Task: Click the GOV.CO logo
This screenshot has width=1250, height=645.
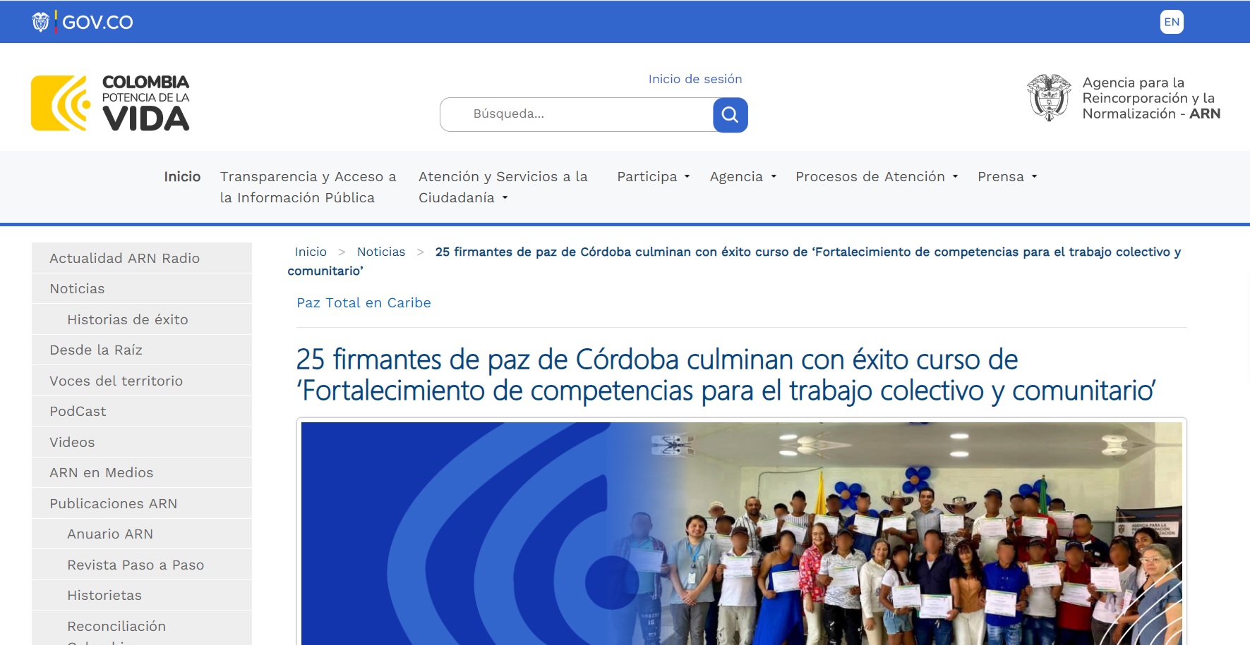Action: point(82,22)
